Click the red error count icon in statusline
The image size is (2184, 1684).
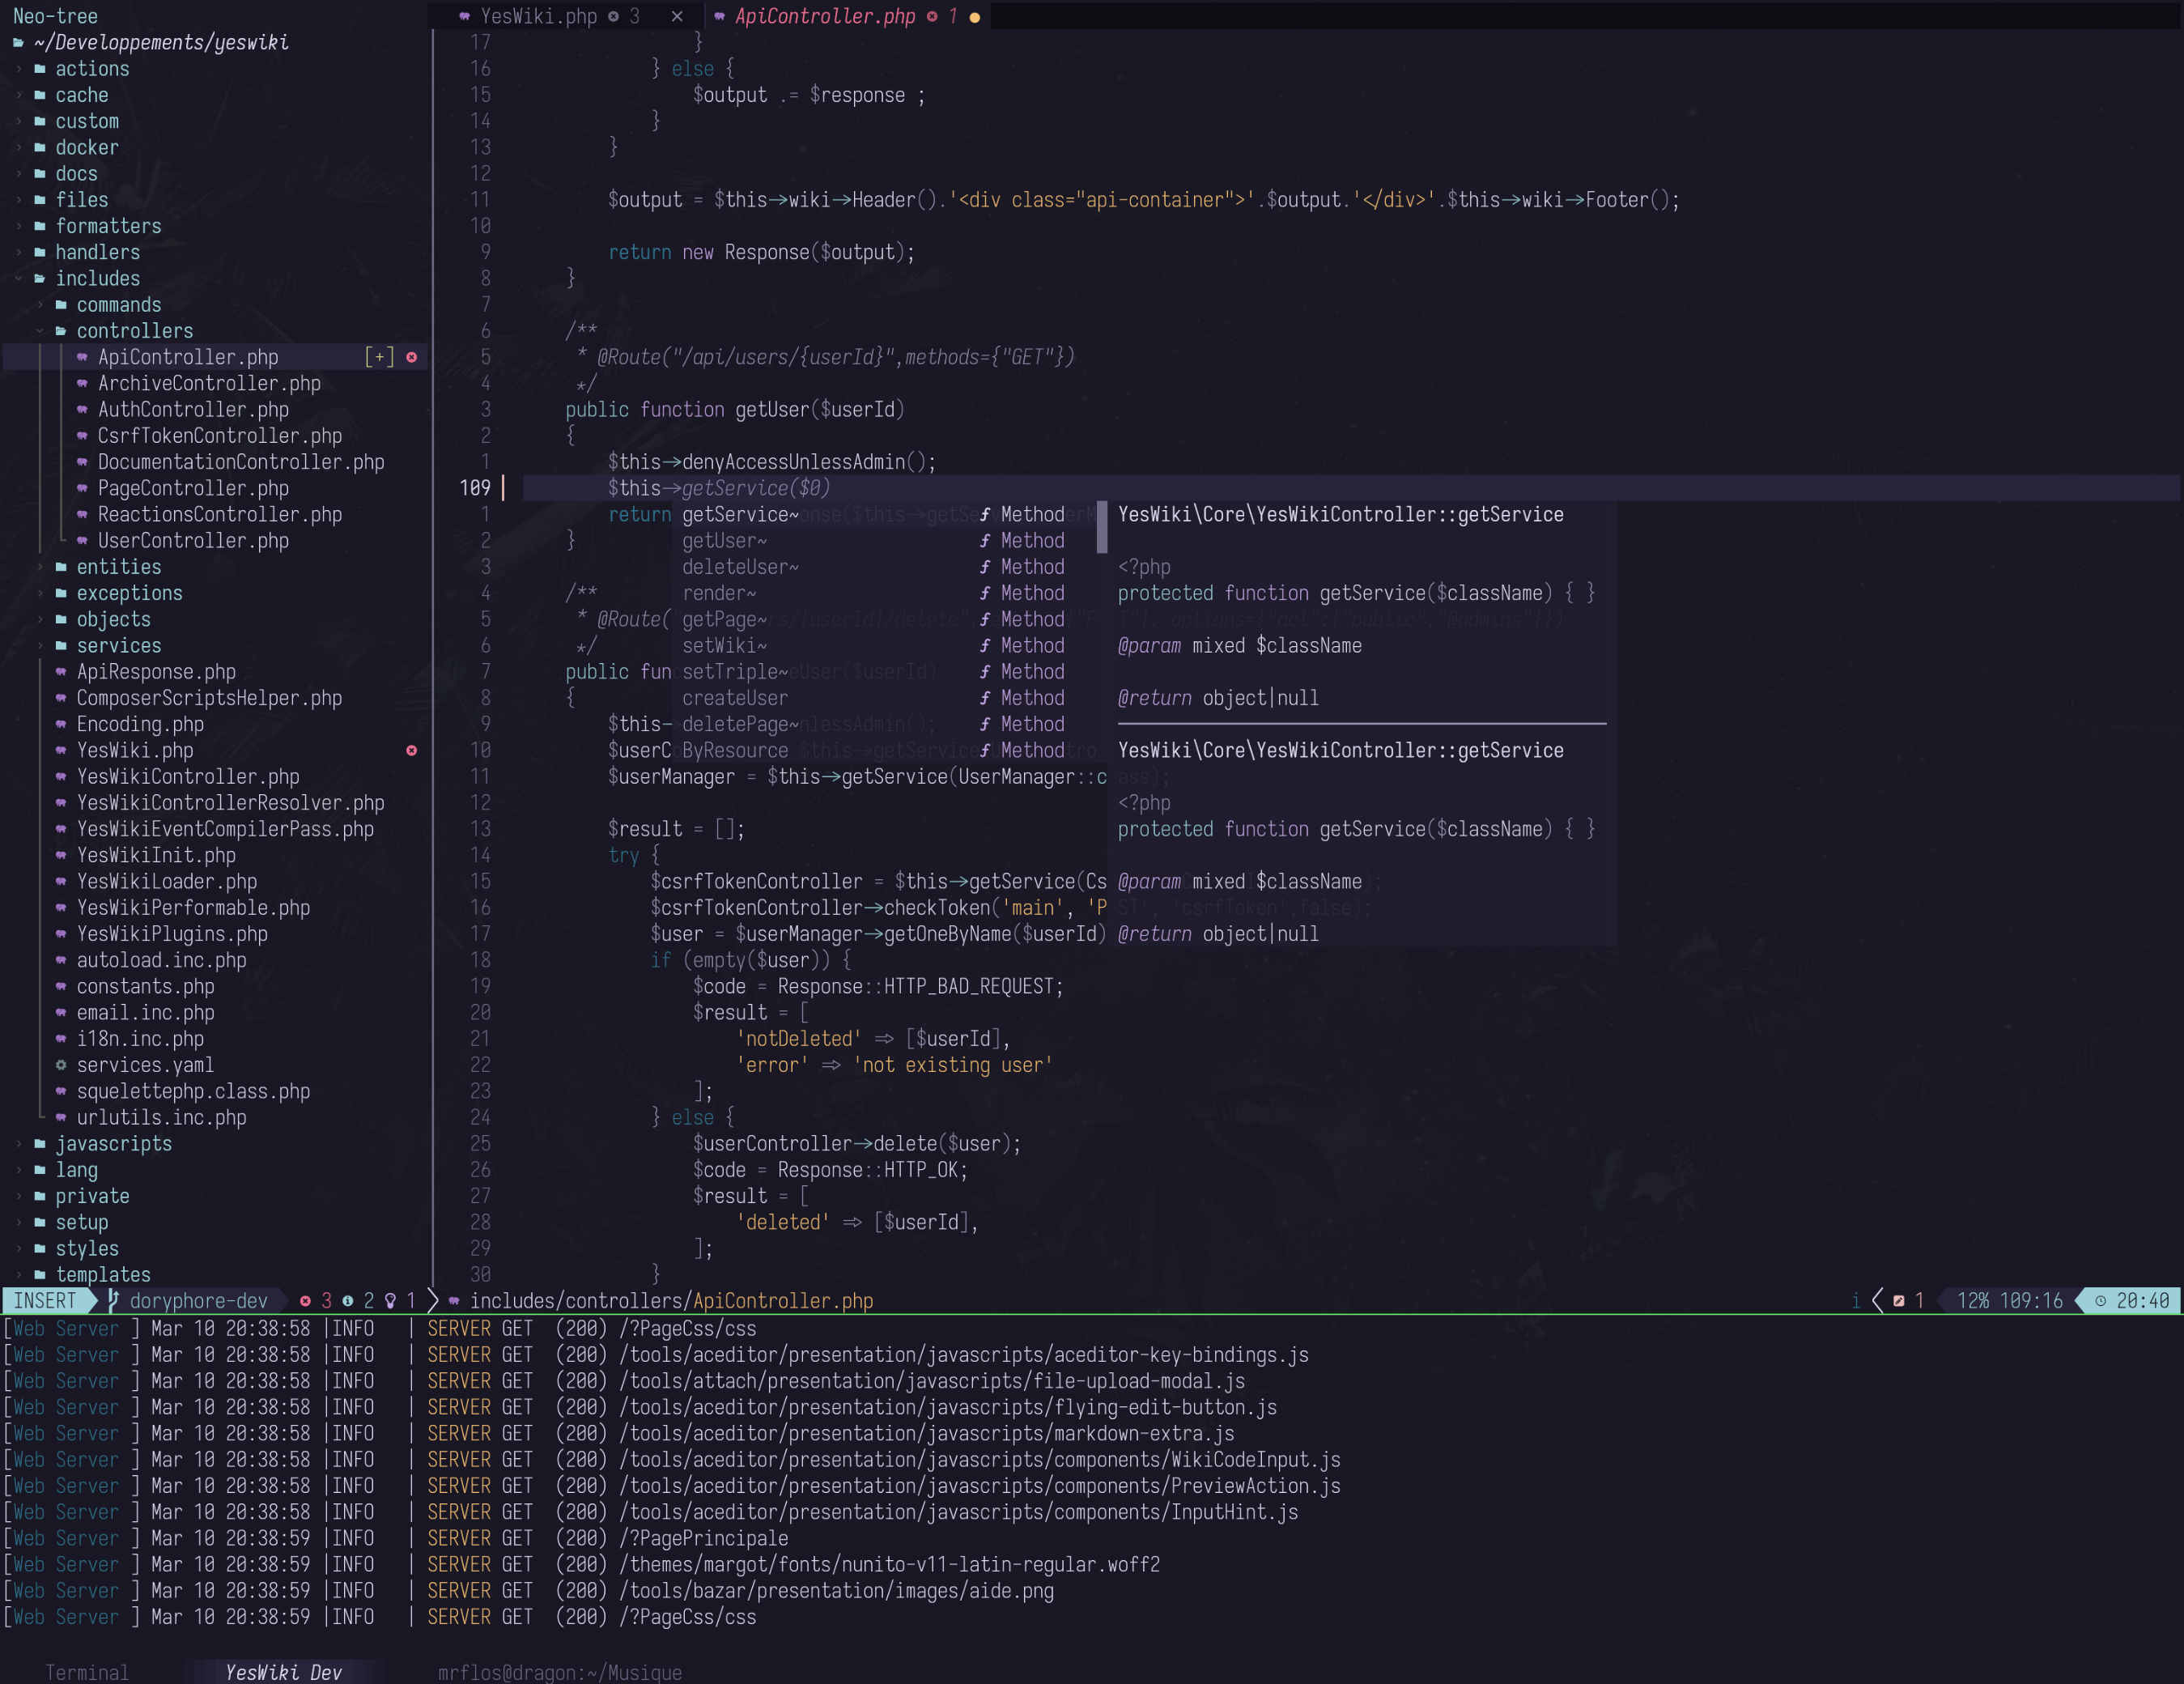click(305, 1300)
